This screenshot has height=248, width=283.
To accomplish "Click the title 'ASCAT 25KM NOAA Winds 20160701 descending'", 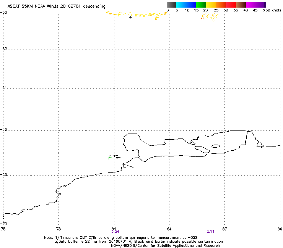I will coord(57,6).
